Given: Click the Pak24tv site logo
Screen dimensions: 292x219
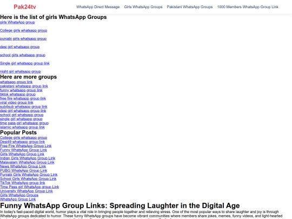Looking at the screenshot, I should [25, 7].
